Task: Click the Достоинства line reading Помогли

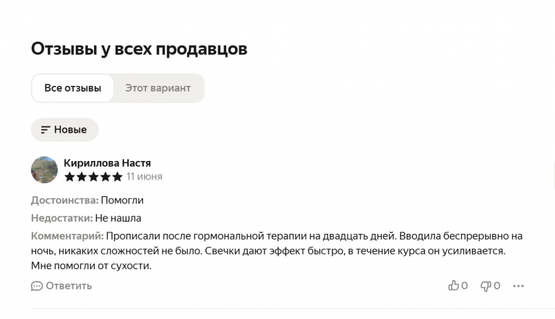Action: pyautogui.click(x=87, y=201)
